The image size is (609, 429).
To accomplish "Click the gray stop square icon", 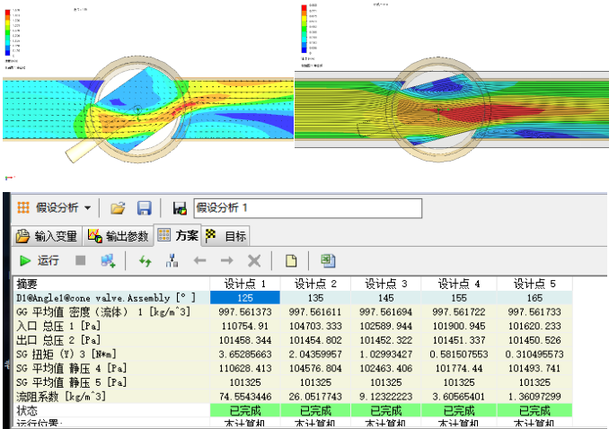I will (80, 261).
